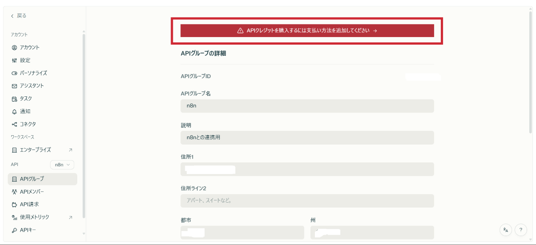This screenshot has height=245, width=536.
Task: Open 通知 settings in sidebar
Action: pyautogui.click(x=25, y=112)
